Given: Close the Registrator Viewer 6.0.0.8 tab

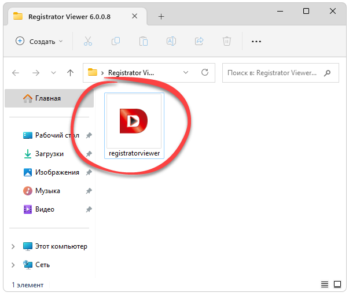Looking at the screenshot, I should [x=134, y=16].
